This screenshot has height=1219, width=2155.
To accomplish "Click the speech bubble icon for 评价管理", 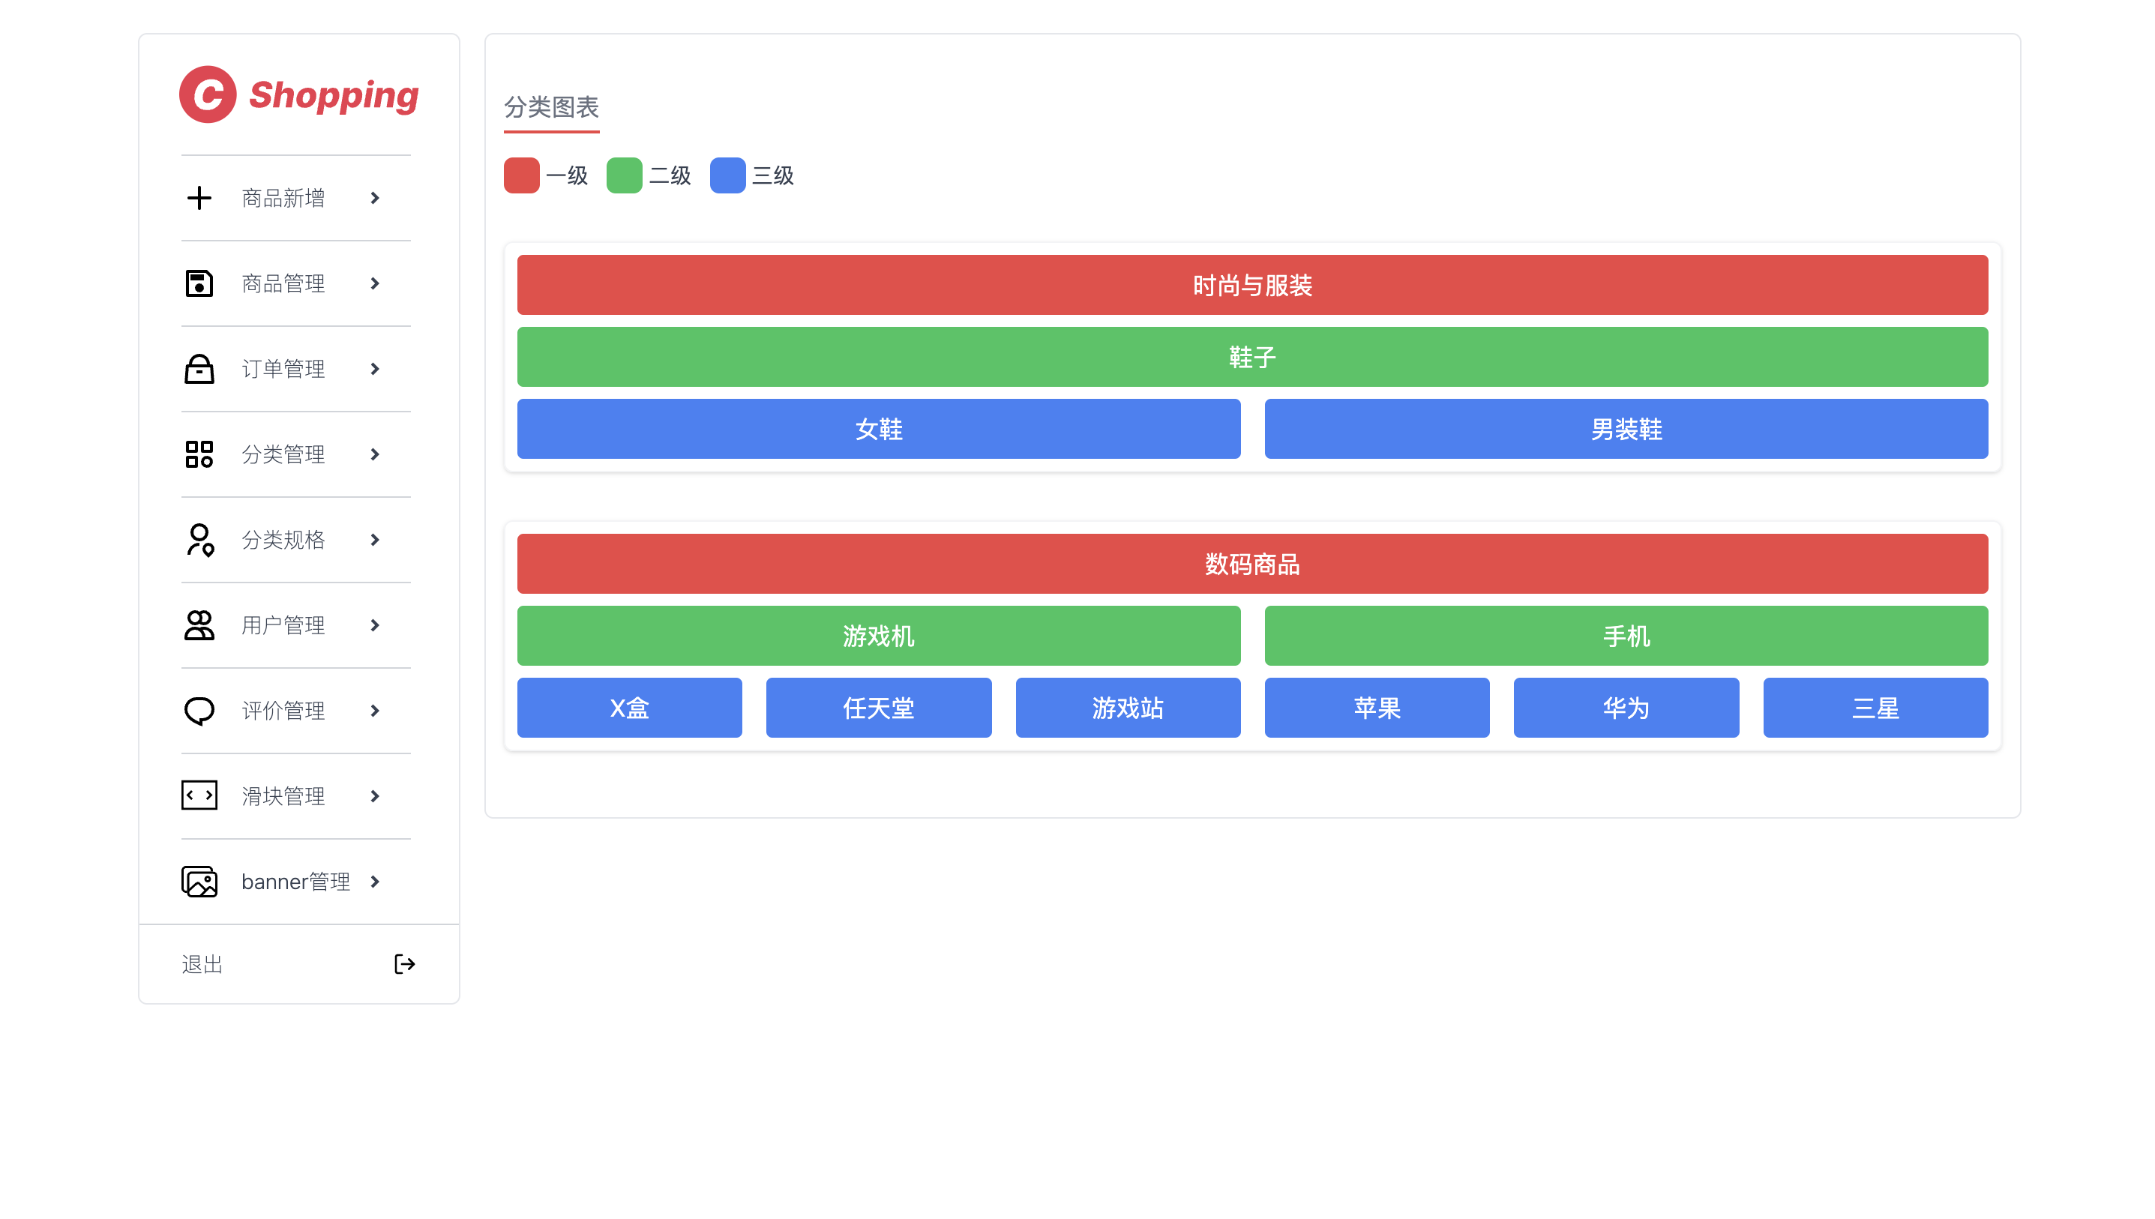I will pyautogui.click(x=199, y=711).
